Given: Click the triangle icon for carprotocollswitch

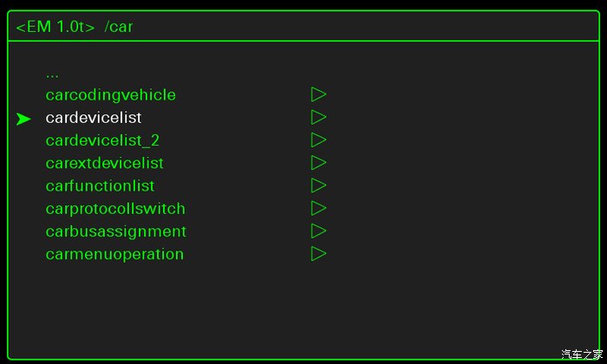Looking at the screenshot, I should click(x=318, y=209).
